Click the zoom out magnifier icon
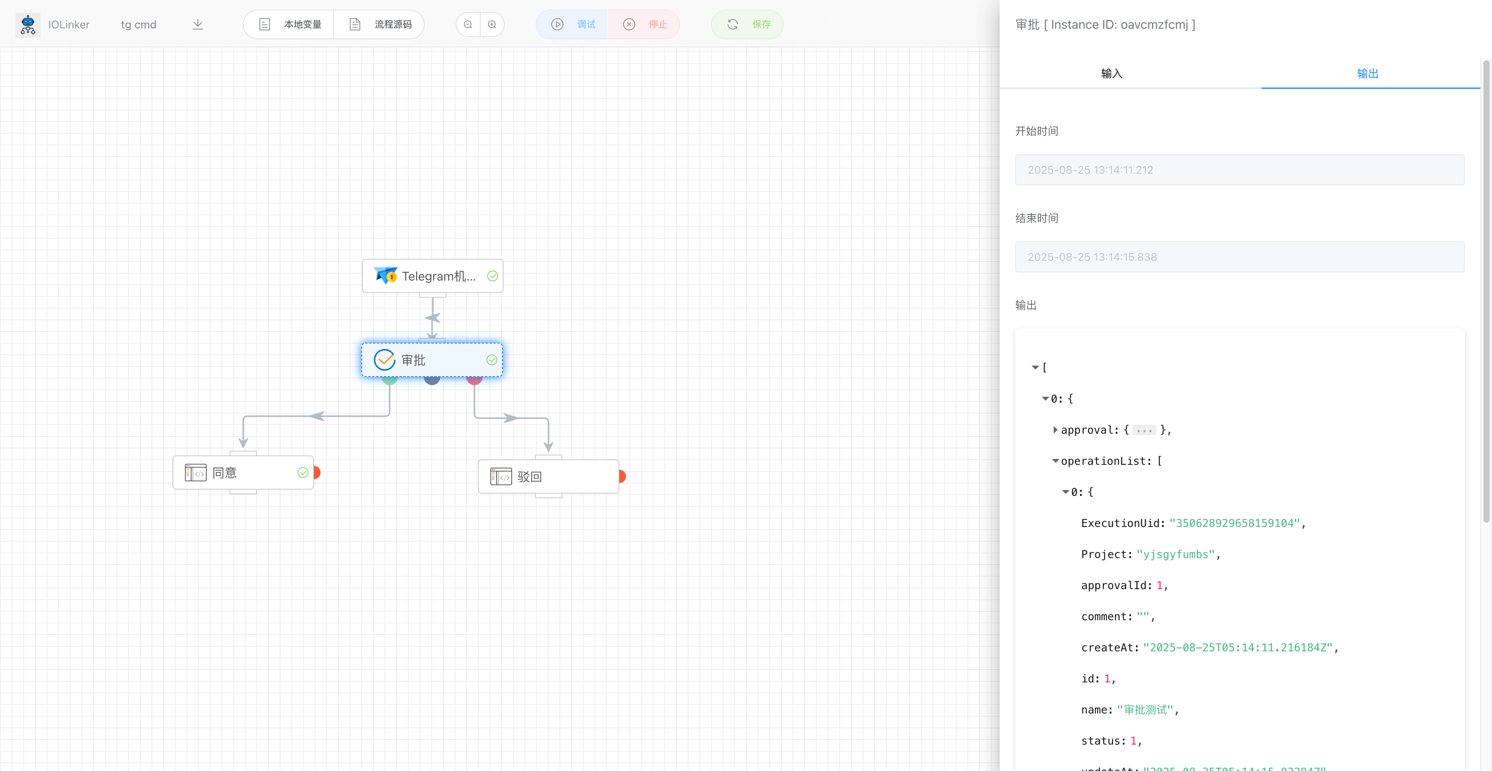Screen dimensions: 1492x771 [x=468, y=24]
